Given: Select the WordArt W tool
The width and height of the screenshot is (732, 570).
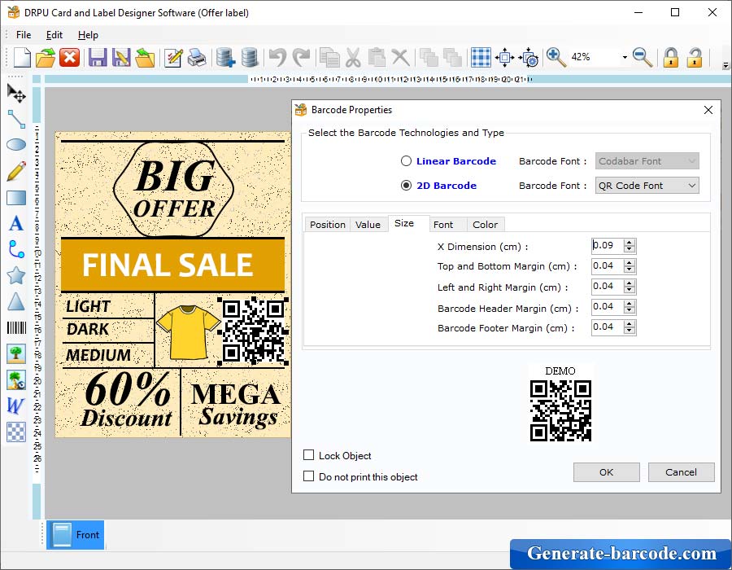Looking at the screenshot, I should tap(15, 406).
